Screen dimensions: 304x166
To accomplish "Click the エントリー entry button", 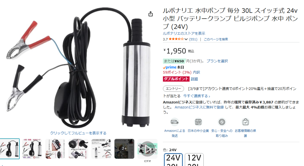I will click(x=173, y=89).
